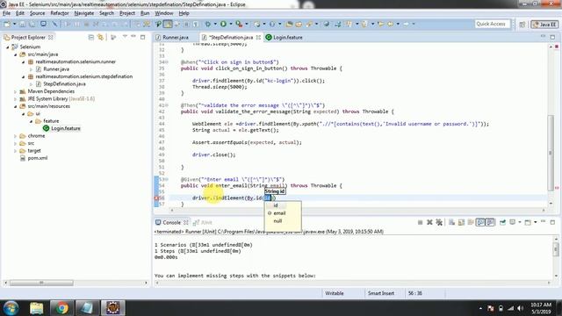This screenshot has width=562, height=316.
Task: Open the New file wizard icon
Action: 7,24
